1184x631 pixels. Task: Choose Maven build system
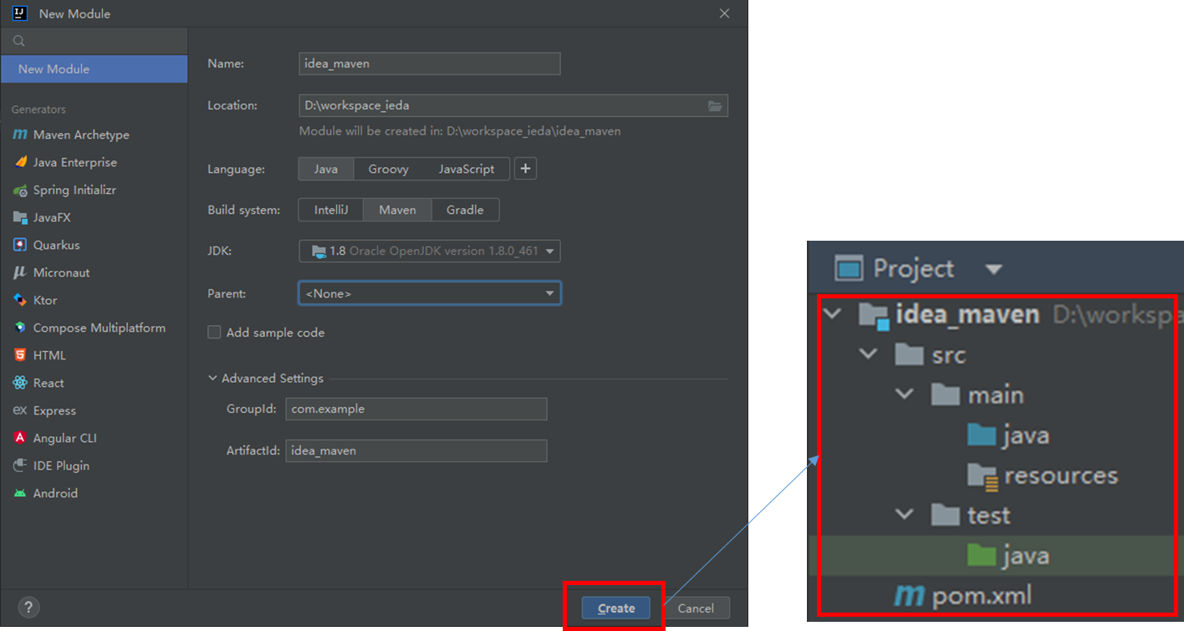pos(397,210)
